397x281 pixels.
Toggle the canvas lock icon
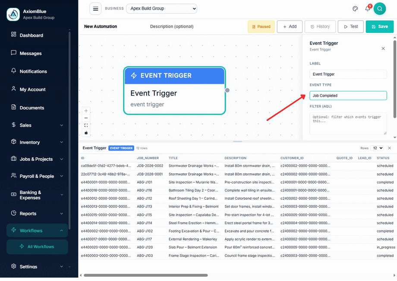[86, 133]
